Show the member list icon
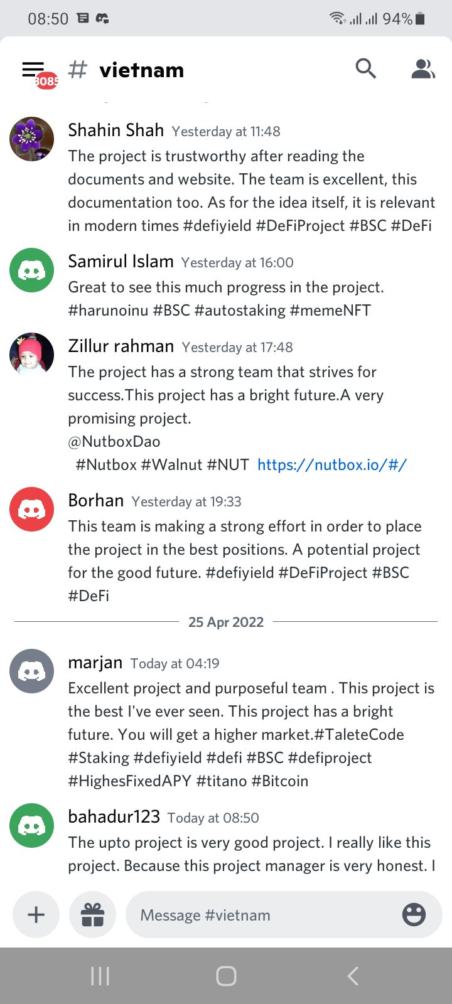The width and height of the screenshot is (452, 1004). pos(423,69)
